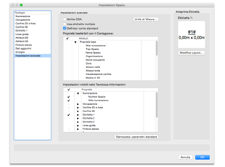
Task: Expand Confine 2D e Area property group
Action: coord(78,107)
